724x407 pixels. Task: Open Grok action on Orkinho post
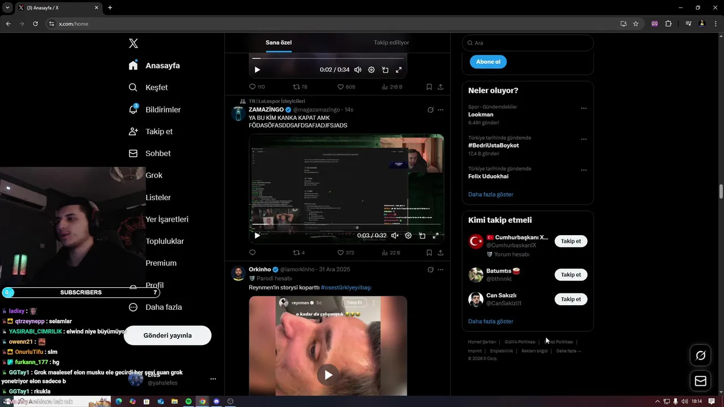coord(430,270)
